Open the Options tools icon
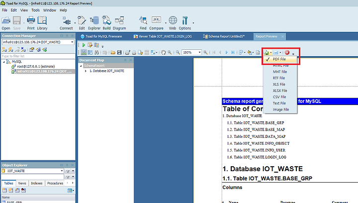358x203 pixels. pos(184,21)
